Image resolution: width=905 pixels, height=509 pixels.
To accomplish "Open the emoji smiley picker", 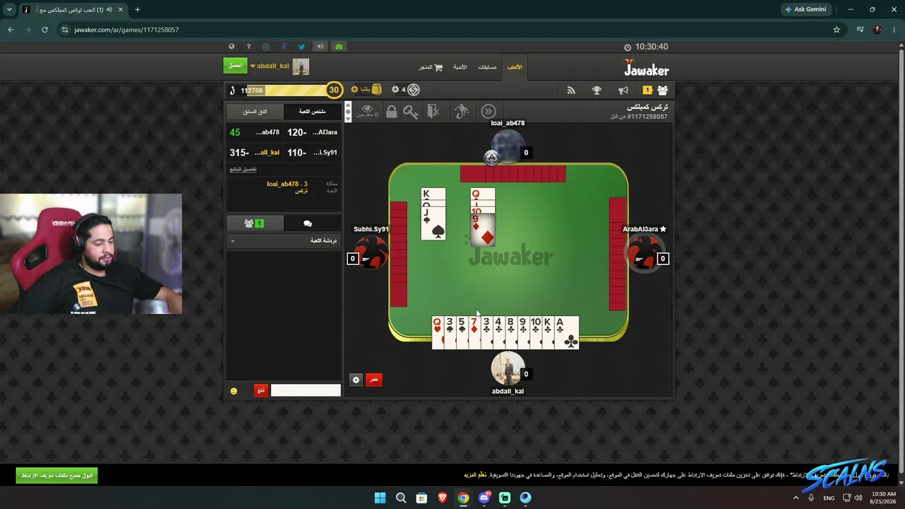I will 234,391.
